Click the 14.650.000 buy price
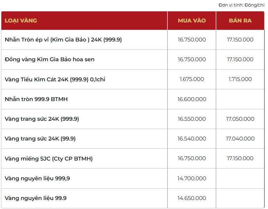The height and width of the screenshot is (209, 268). pos(192,198)
